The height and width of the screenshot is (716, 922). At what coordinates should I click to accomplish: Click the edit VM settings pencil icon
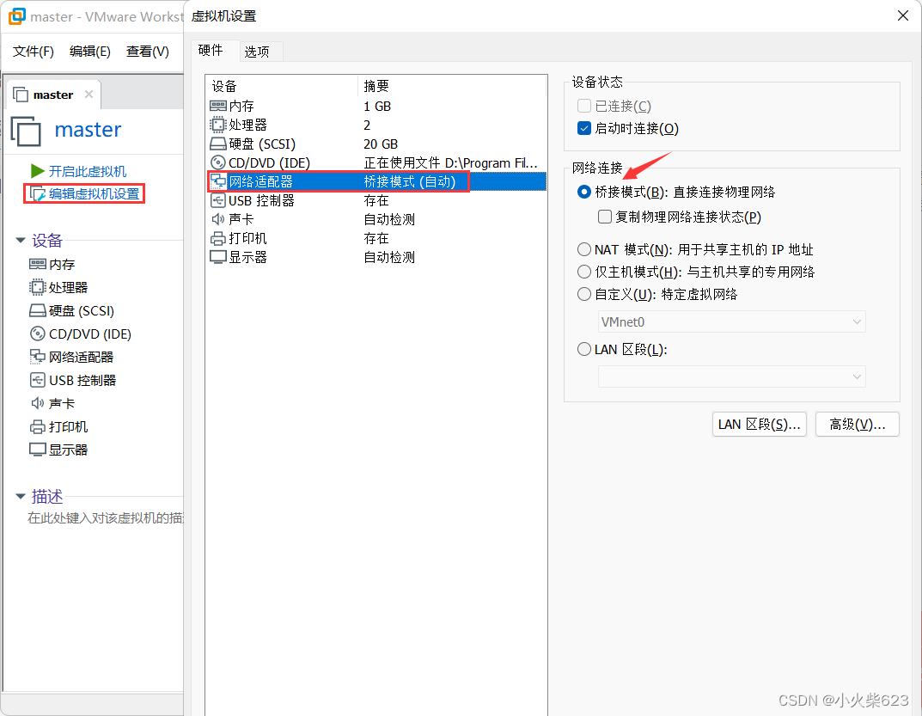38,193
